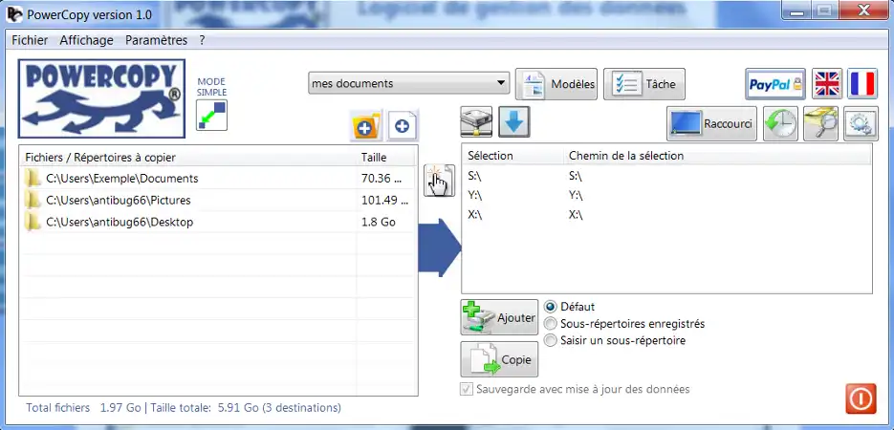
Task: Click S:\ in Chemin de la sélection column
Action: (576, 176)
